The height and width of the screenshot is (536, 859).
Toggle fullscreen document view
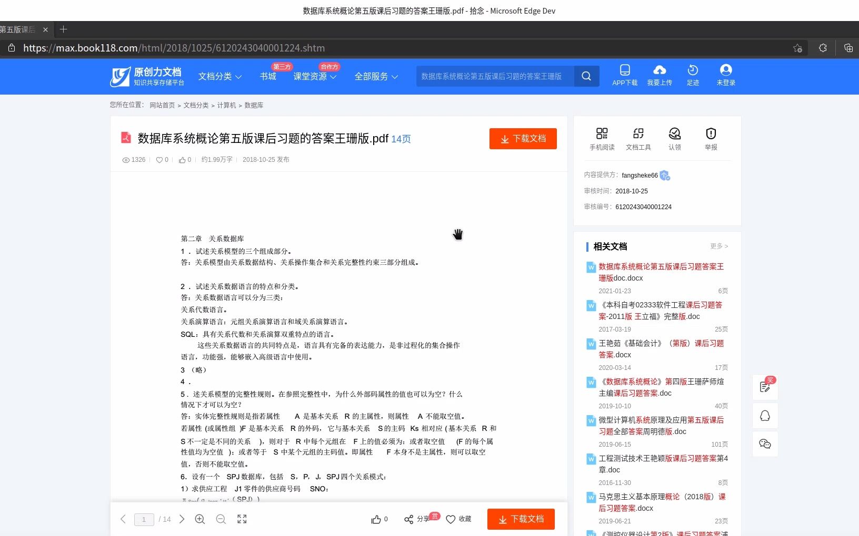(x=242, y=519)
